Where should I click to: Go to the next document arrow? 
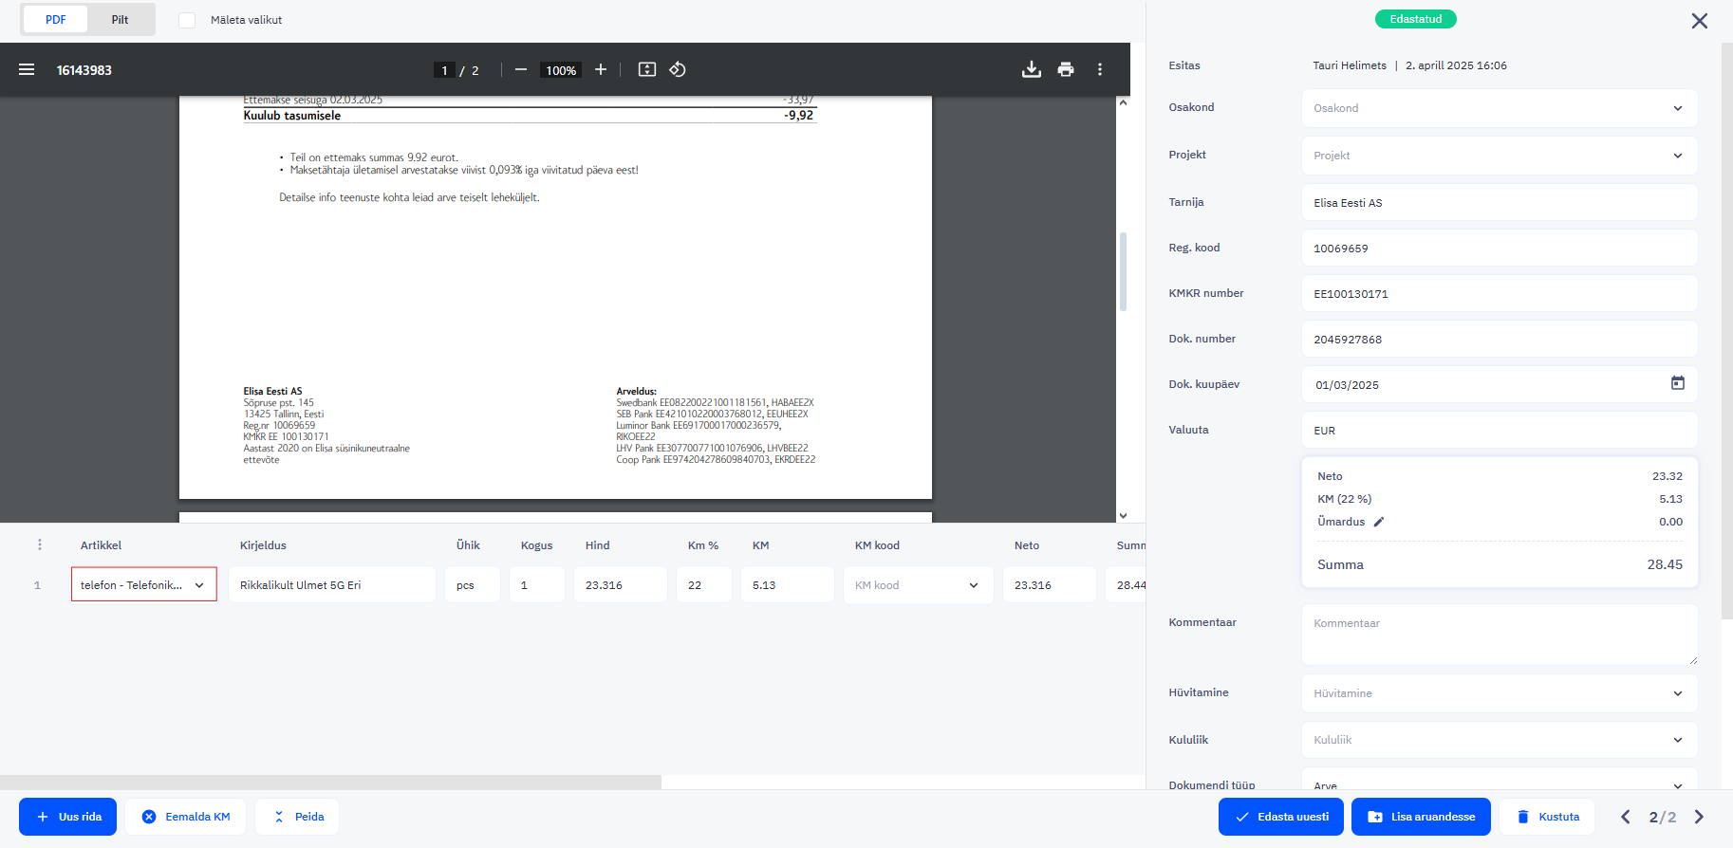pos(1699,817)
